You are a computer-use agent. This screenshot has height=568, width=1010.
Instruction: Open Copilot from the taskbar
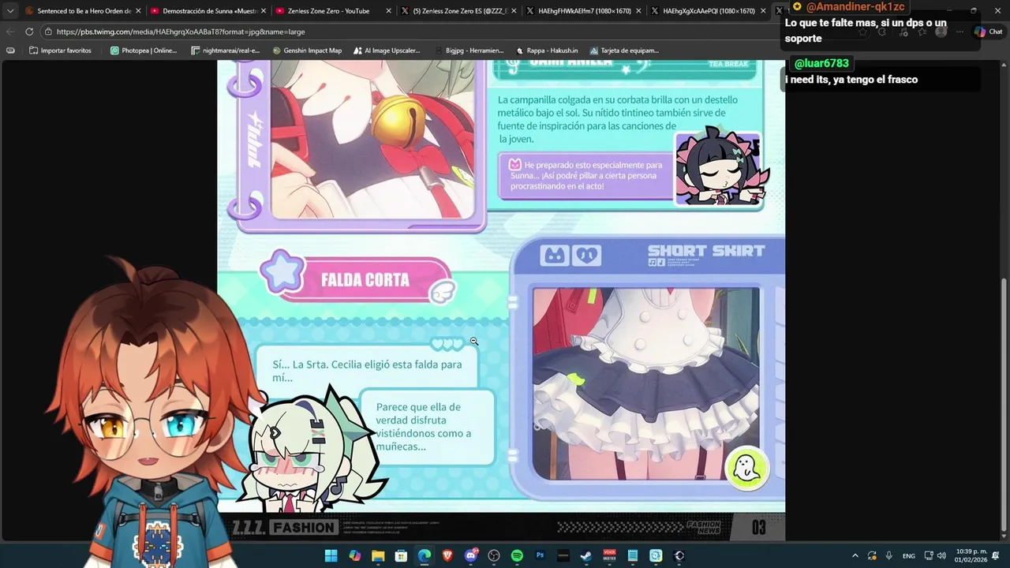pos(354,555)
